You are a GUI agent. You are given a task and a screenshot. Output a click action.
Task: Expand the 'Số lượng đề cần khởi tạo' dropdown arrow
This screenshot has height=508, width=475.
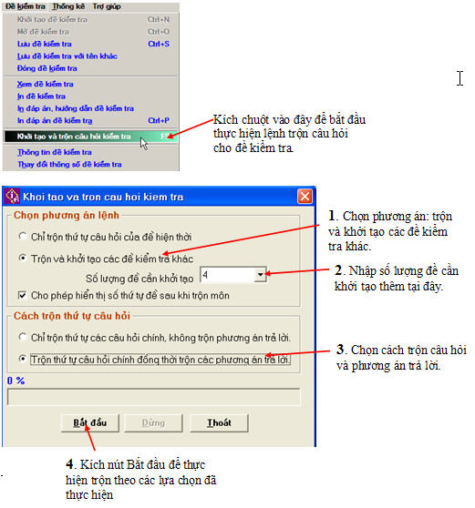pos(260,275)
